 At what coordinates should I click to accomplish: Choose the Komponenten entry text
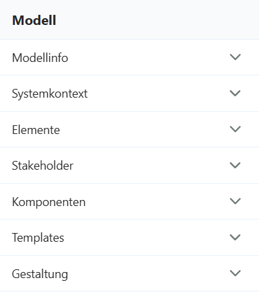click(48, 202)
